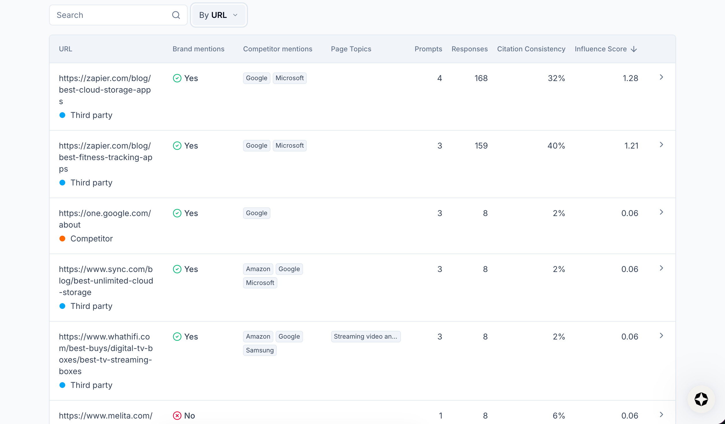Click Samsung tag in whathifi row
Screen dimensions: 725x424
[260, 350]
